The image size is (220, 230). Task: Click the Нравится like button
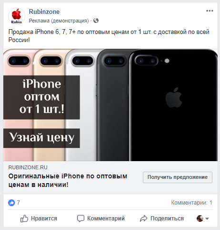(x=39, y=219)
